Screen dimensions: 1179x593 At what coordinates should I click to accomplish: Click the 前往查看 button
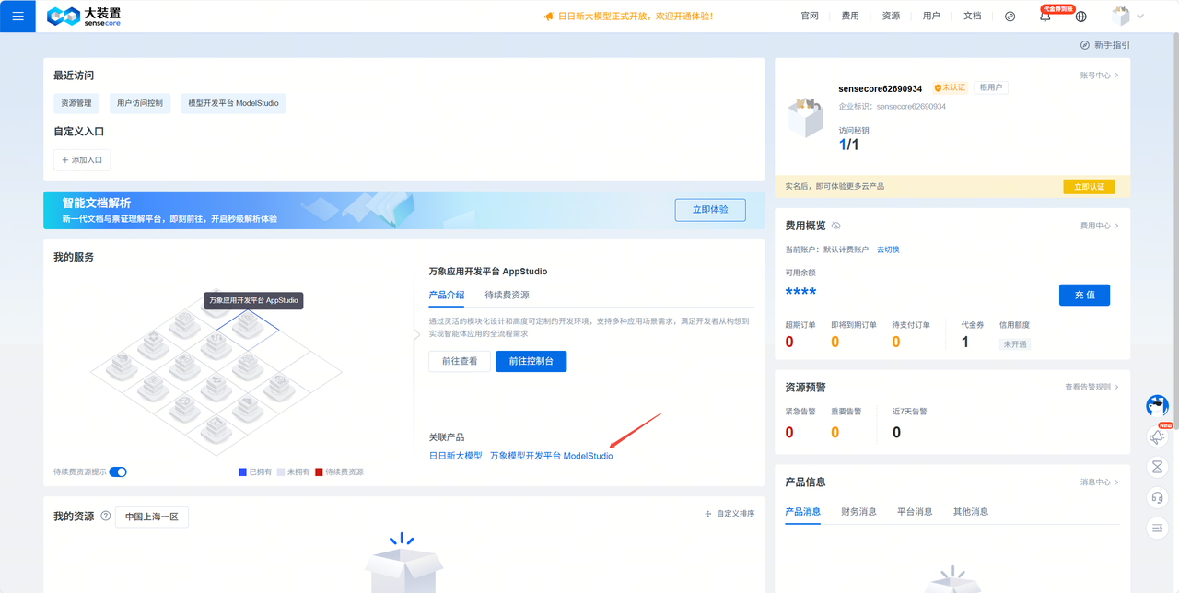point(460,362)
